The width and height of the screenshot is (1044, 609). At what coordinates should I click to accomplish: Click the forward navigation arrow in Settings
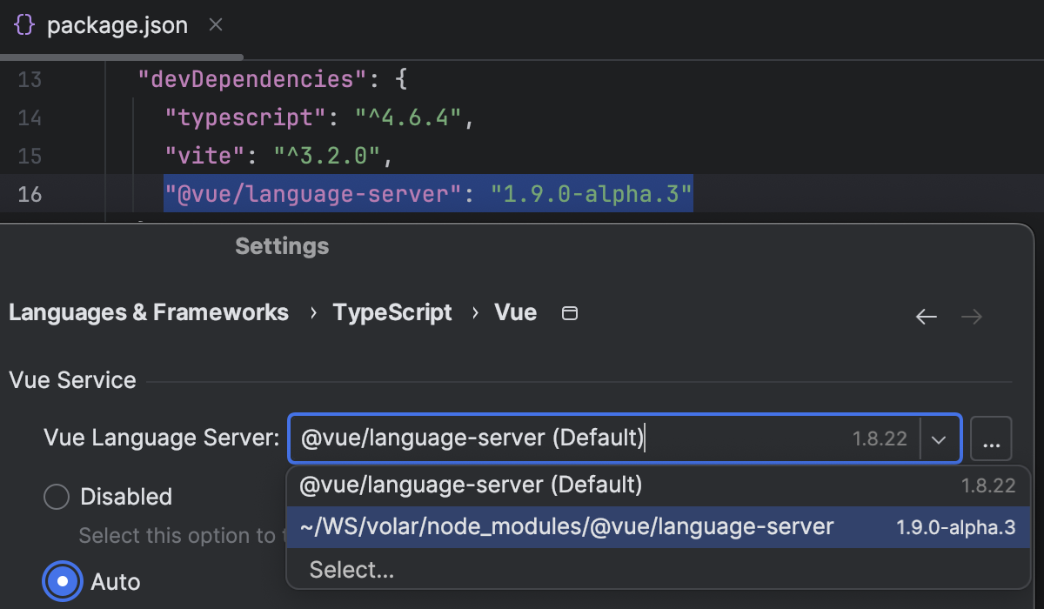tap(971, 316)
